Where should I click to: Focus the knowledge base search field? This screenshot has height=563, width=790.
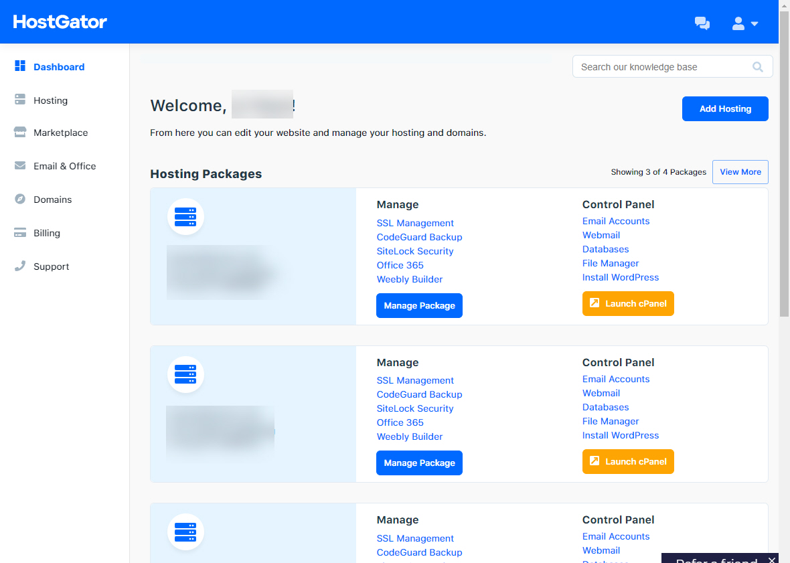[x=672, y=66]
